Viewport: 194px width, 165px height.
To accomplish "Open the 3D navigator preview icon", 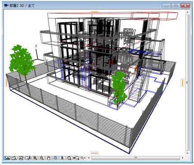I will click(x=7, y=158).
